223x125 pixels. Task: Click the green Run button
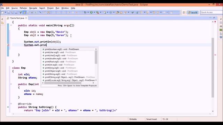(91, 12)
